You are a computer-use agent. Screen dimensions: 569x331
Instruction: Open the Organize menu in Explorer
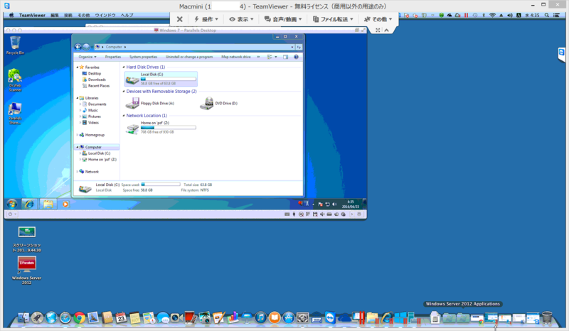87,57
